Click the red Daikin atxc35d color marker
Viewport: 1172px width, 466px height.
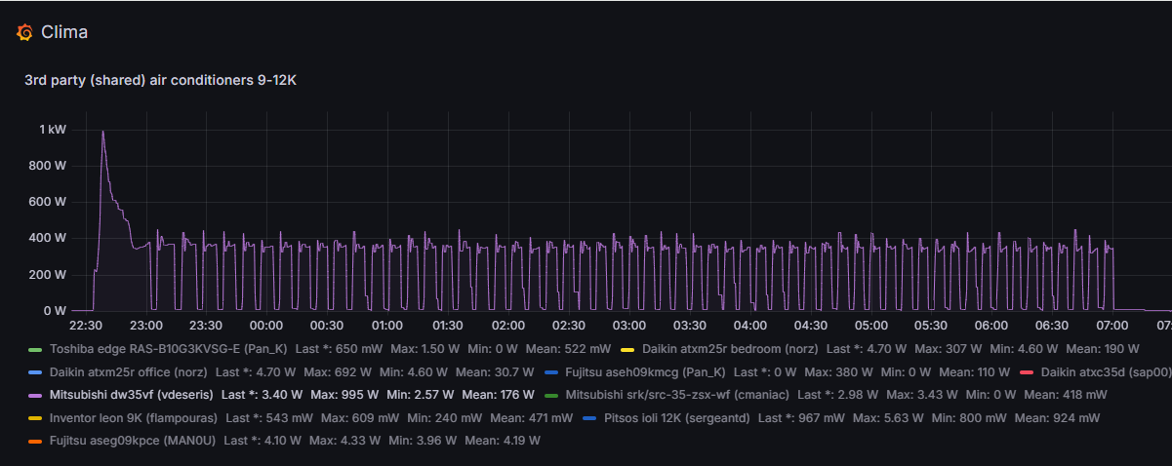point(1026,372)
